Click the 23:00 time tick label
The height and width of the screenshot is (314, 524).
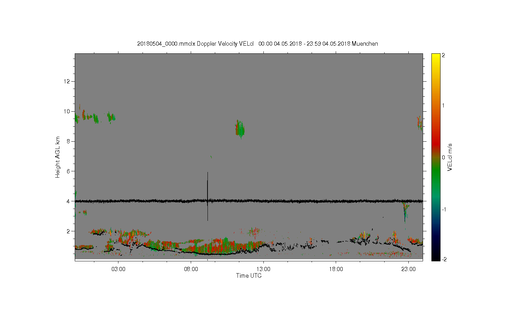pos(408,269)
